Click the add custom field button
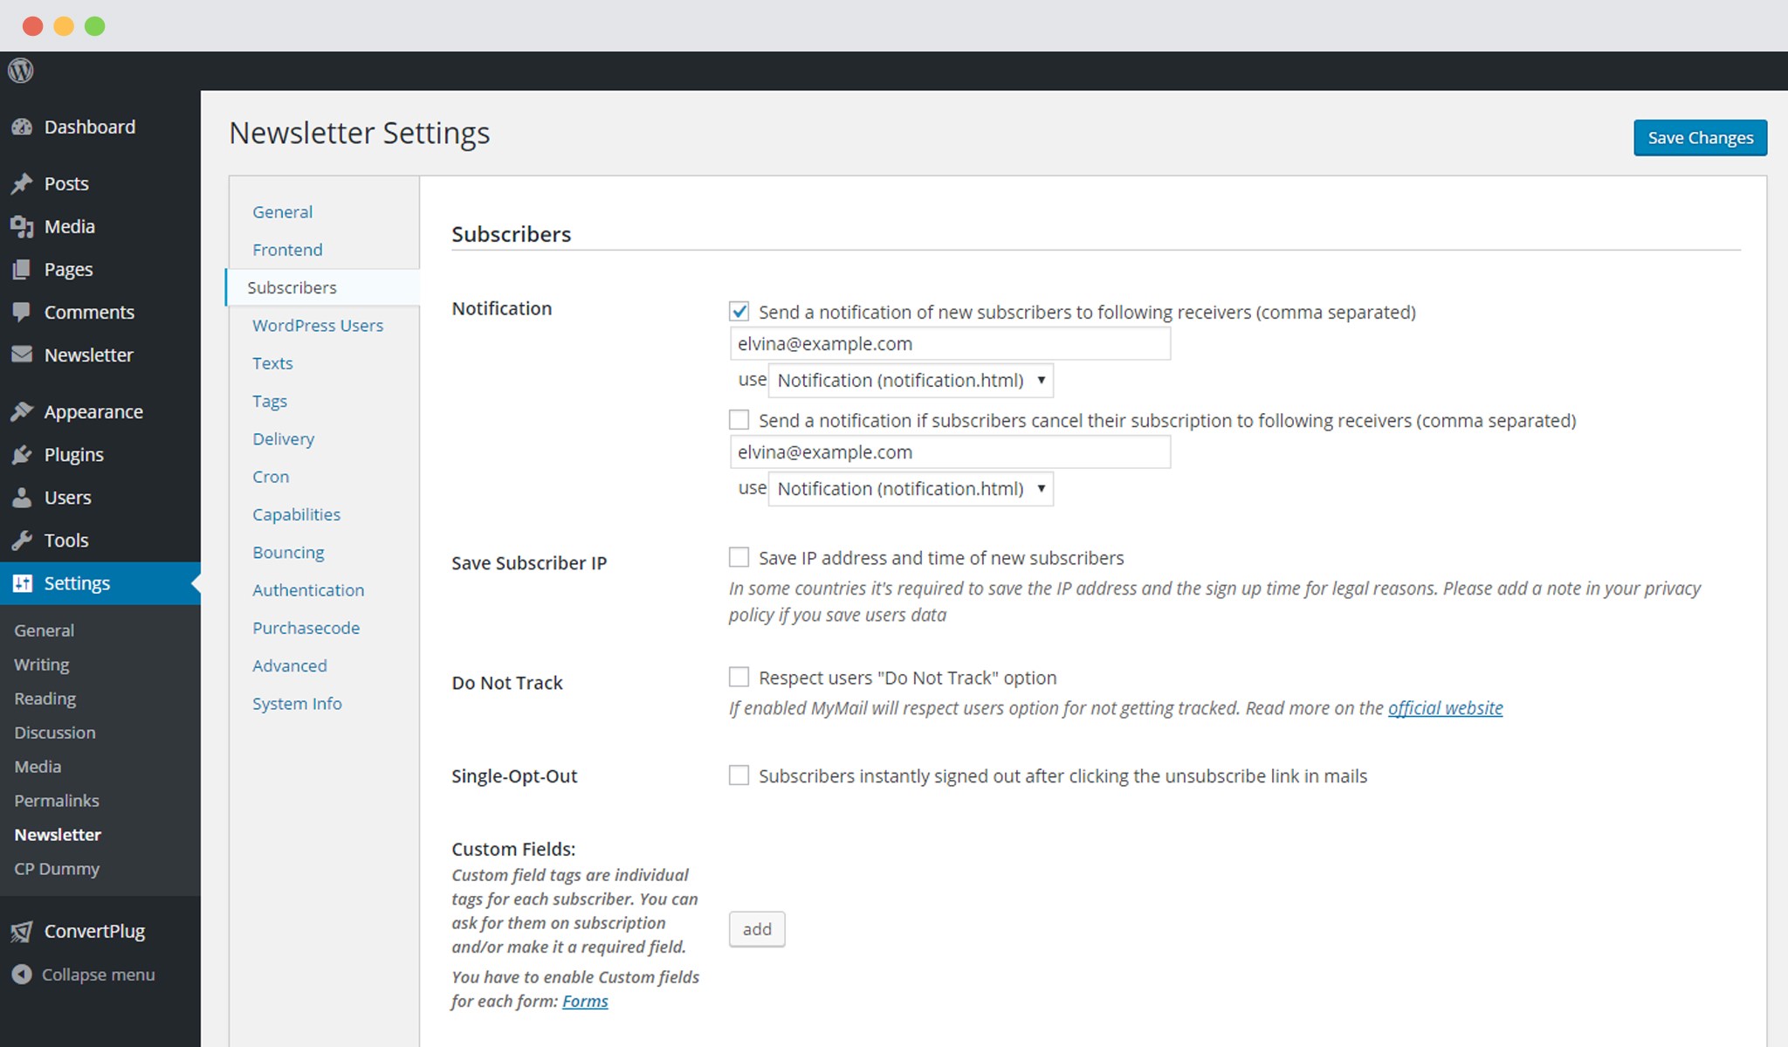The height and width of the screenshot is (1047, 1788). coord(757,929)
